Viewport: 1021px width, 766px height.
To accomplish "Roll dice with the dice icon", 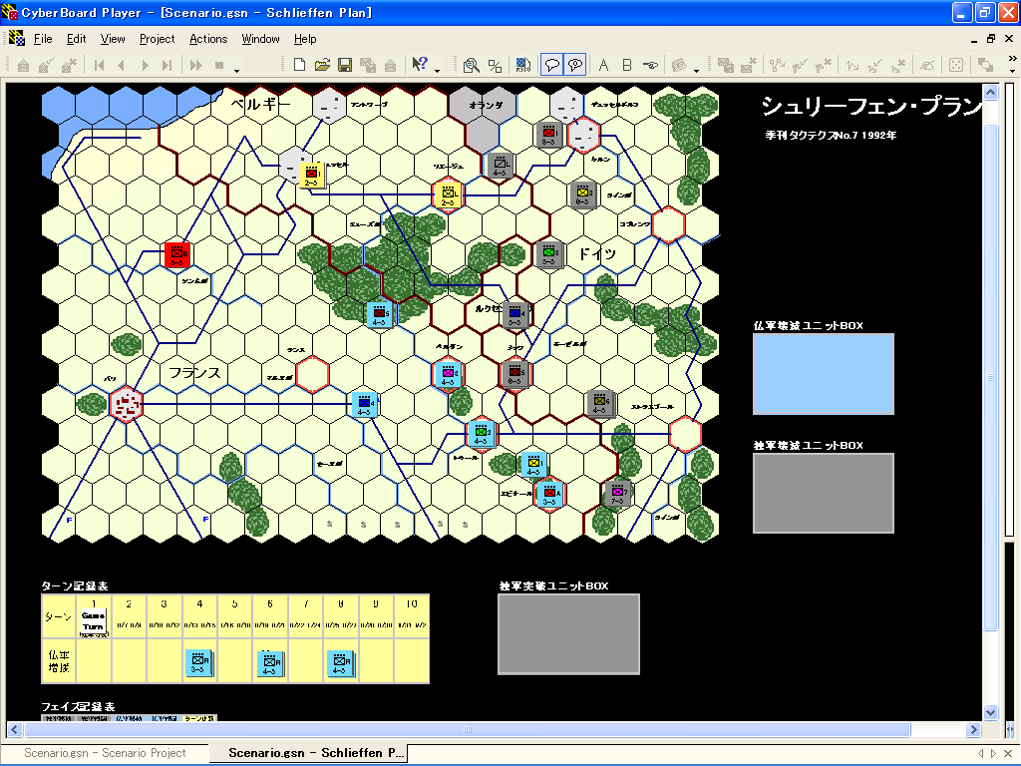I will pyautogui.click(x=956, y=65).
